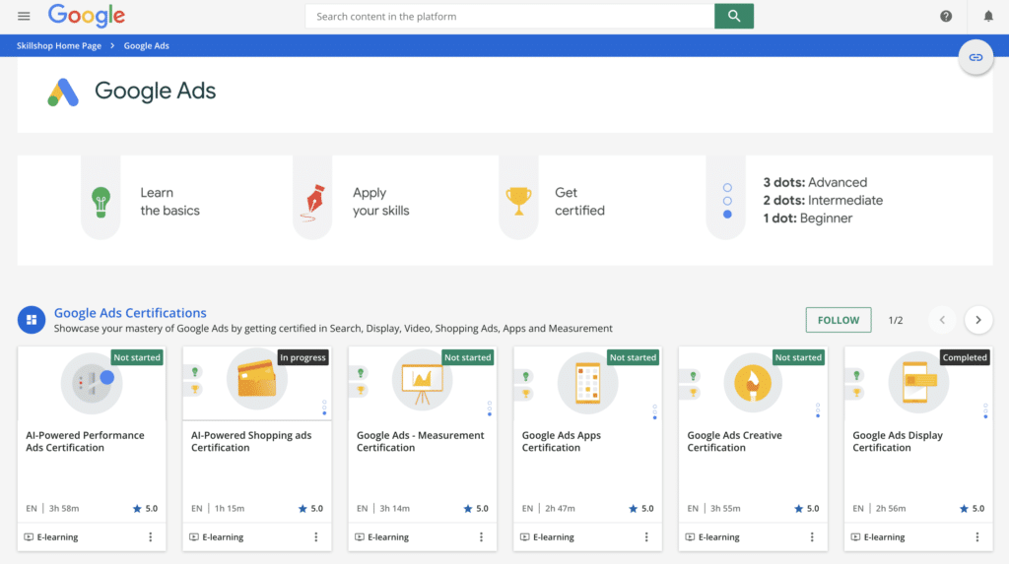Click the credit card thumbnail of Shopping ads card
This screenshot has height=564, width=1009.
coord(257,379)
